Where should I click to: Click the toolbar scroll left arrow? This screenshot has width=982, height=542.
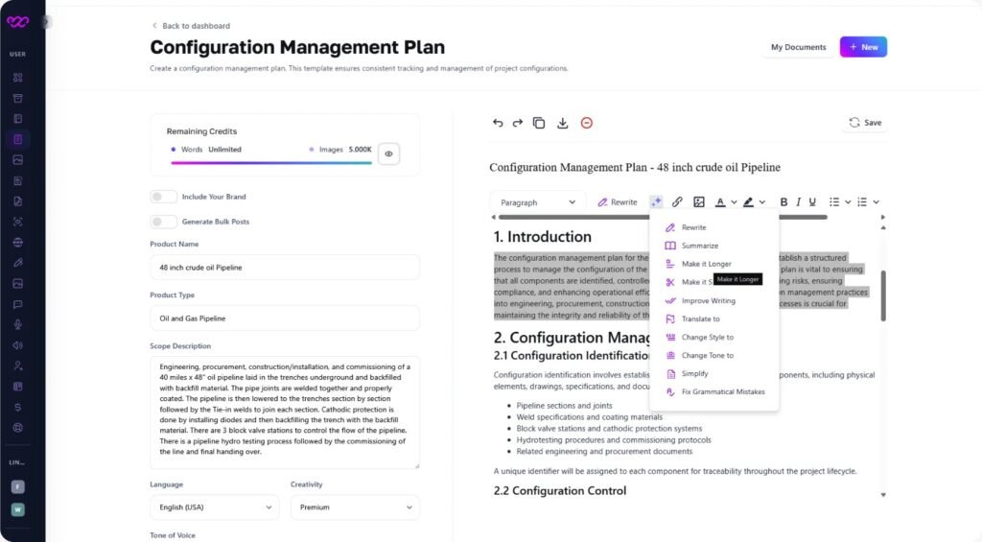coord(494,218)
